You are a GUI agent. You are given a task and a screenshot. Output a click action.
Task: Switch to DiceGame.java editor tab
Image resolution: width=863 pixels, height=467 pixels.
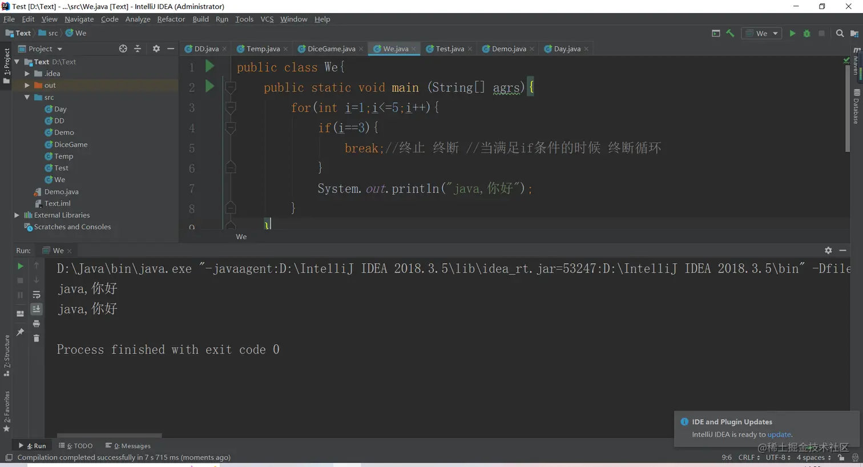[x=330, y=49]
